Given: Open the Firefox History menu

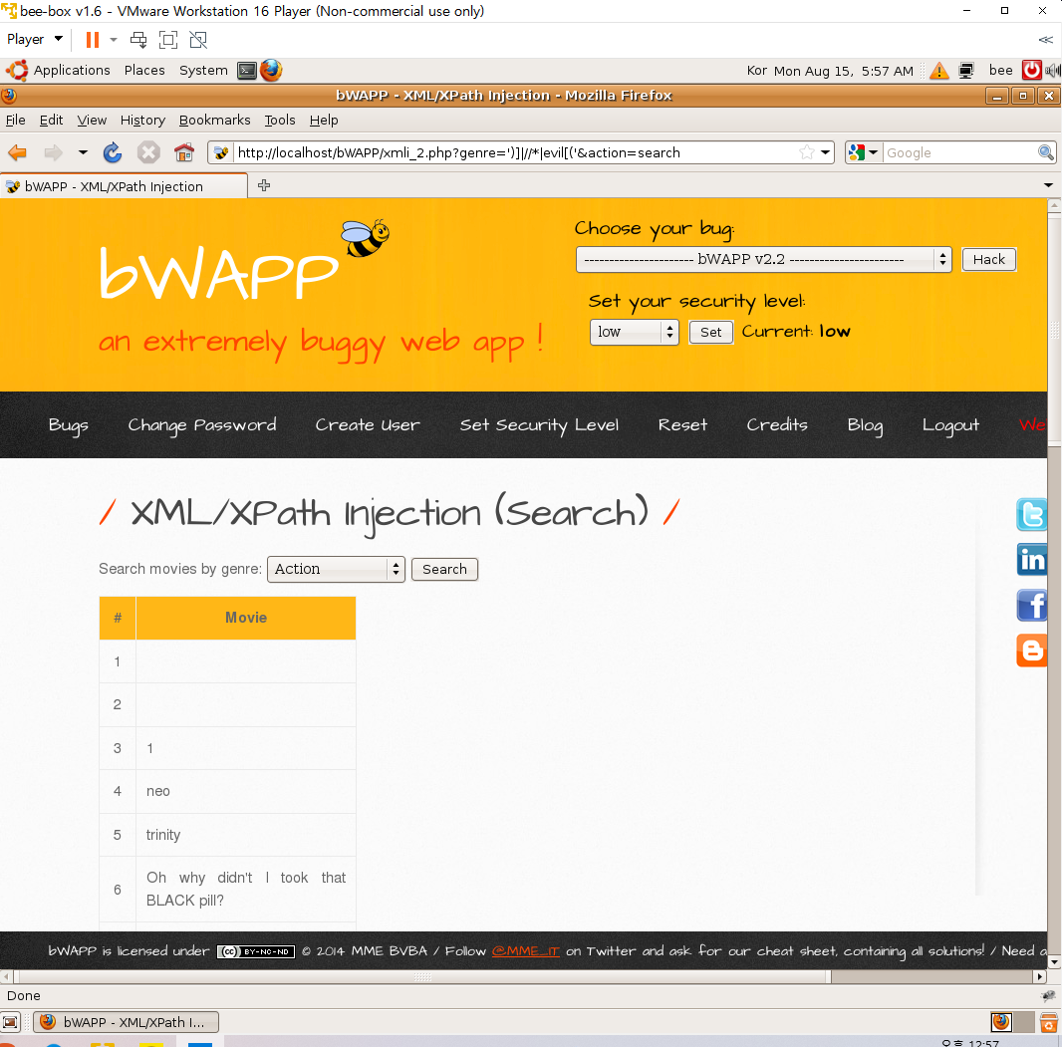Looking at the screenshot, I should click(142, 120).
